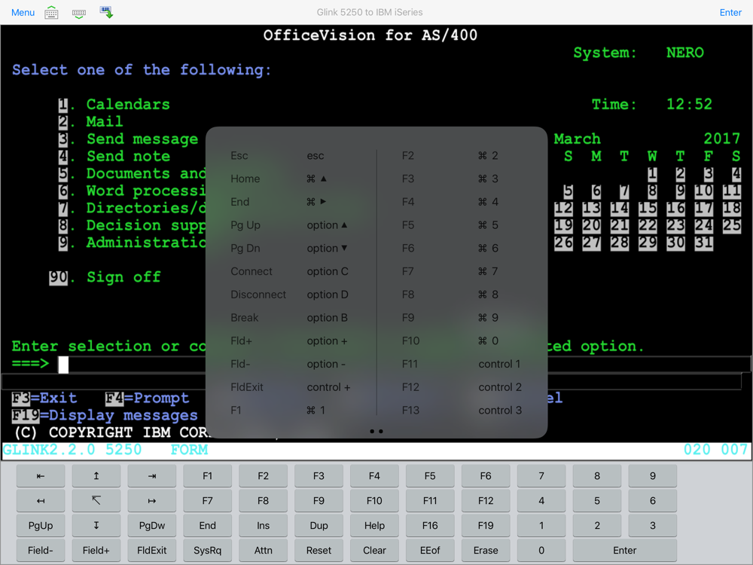Screen dimensions: 753x565
Task: Tap the PgDw key
Action: pyautogui.click(x=152, y=526)
